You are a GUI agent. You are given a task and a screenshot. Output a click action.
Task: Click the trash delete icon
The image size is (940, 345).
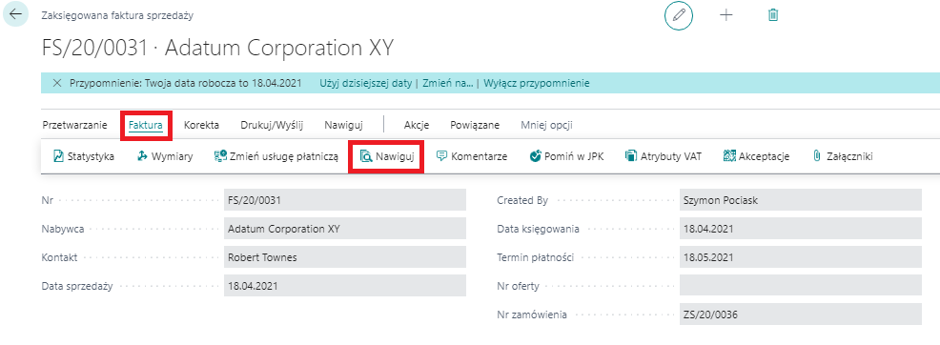[773, 15]
